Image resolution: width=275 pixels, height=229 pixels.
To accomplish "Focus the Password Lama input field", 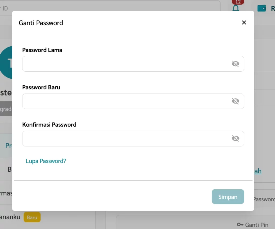I will point(121,64).
